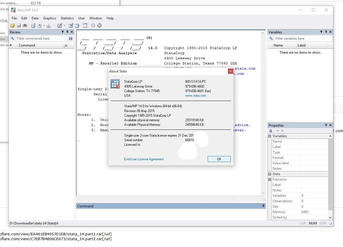This screenshot has height=247, width=343.
Task: Click the Properties back arrow
Action: (x=278, y=131)
